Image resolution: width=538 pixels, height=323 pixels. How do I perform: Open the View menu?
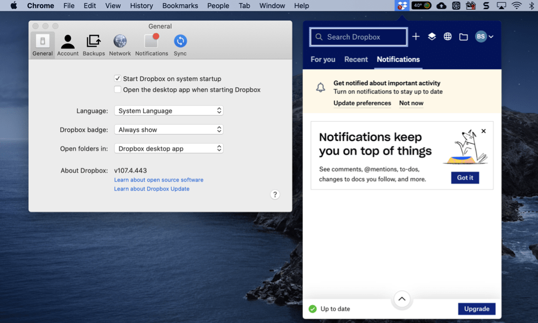tap(113, 5)
